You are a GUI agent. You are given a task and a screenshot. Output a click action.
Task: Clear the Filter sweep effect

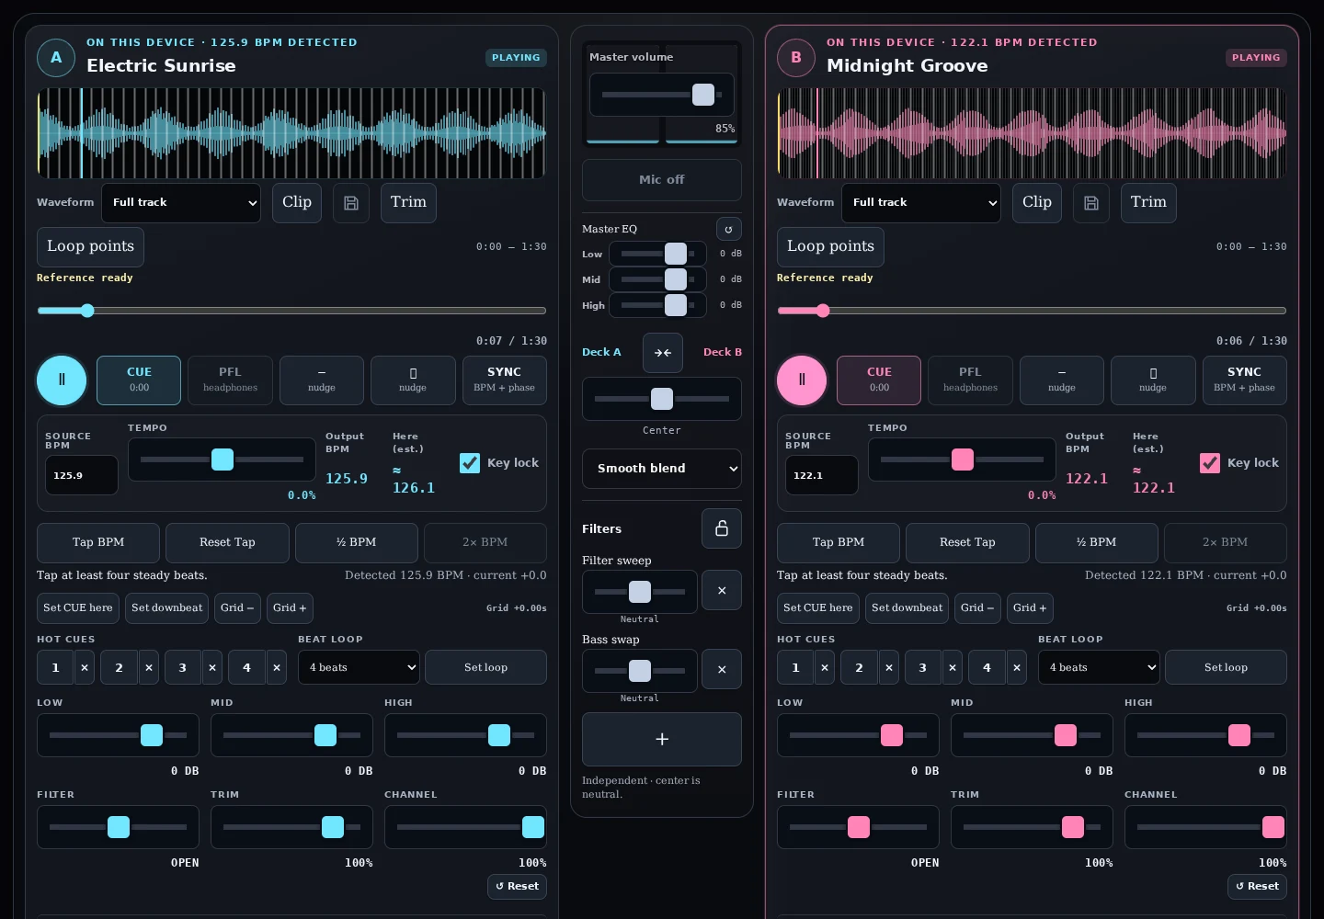[x=722, y=591]
